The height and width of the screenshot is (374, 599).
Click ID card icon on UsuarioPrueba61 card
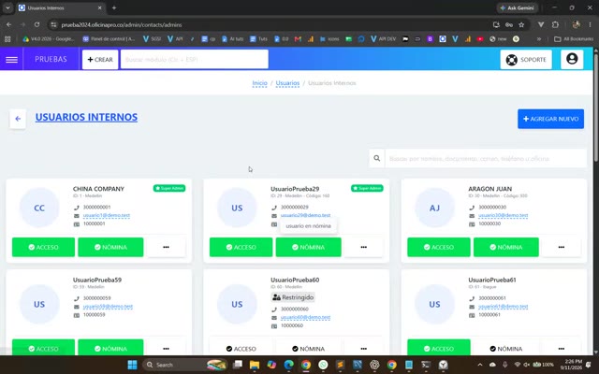click(472, 315)
